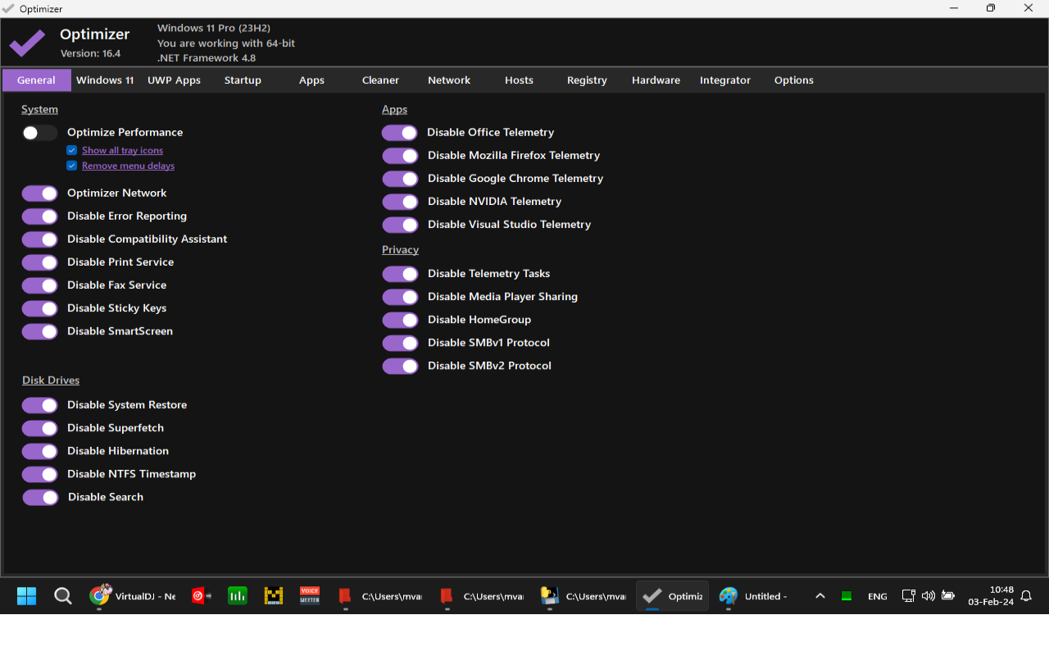This screenshot has height=656, width=1049.
Task: Toggle Disable Print Service switch
Action: tap(39, 262)
